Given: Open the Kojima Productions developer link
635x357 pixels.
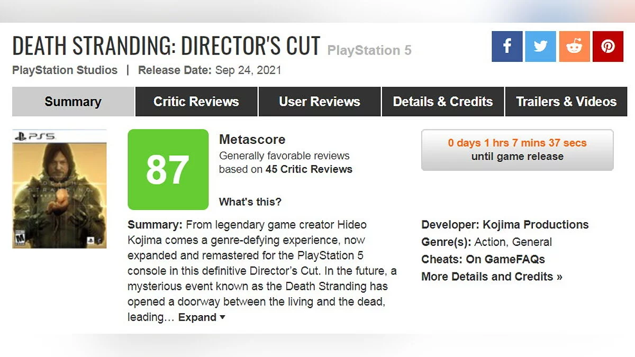Looking at the screenshot, I should tap(536, 224).
